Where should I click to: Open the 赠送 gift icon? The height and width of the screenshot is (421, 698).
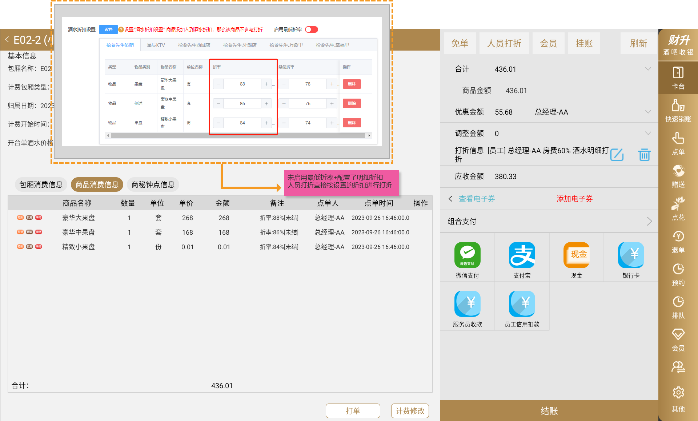click(x=678, y=176)
